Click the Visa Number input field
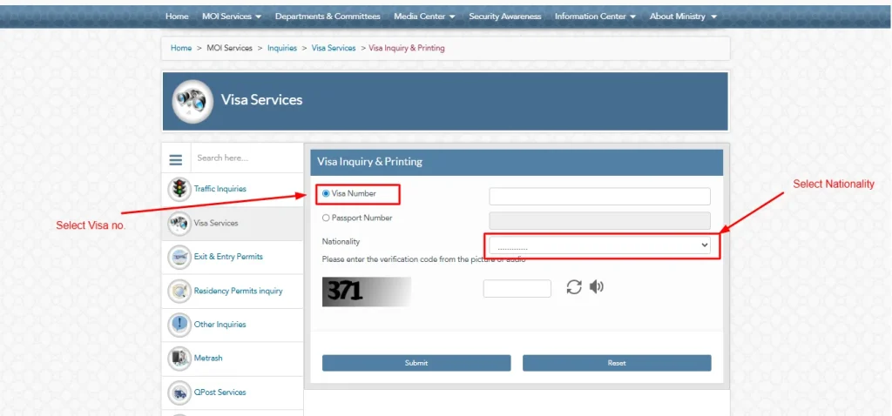The height and width of the screenshot is (416, 892). point(599,196)
